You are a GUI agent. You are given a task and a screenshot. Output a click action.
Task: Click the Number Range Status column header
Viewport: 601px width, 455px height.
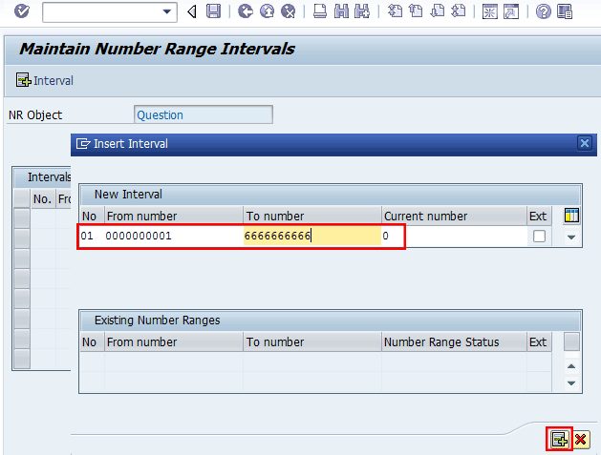click(454, 342)
